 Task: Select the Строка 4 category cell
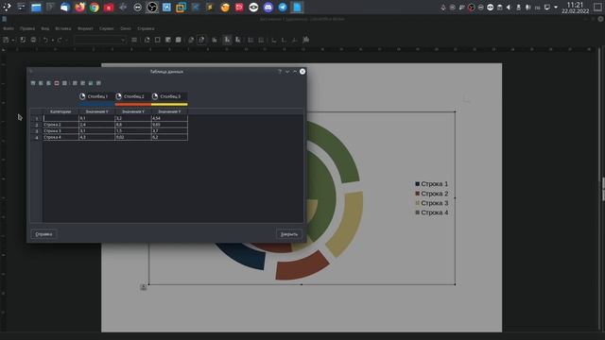[60, 137]
